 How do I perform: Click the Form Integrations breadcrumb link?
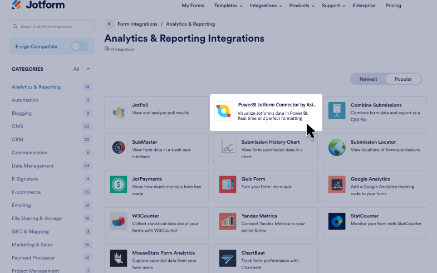coord(138,24)
